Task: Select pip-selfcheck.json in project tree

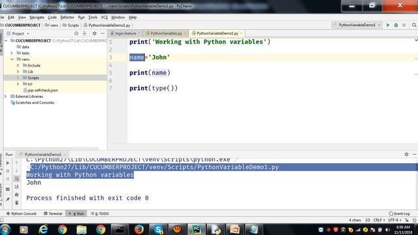Action: click(40, 90)
